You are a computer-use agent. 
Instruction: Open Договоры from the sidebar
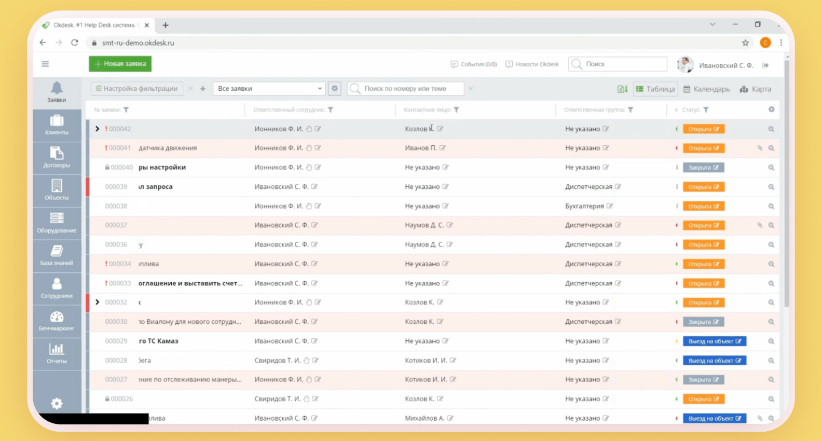click(x=57, y=158)
